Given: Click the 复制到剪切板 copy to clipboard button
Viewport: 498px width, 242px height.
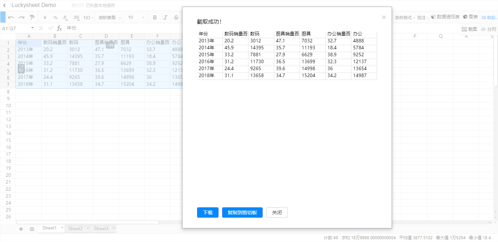Looking at the screenshot, I should coord(242,212).
